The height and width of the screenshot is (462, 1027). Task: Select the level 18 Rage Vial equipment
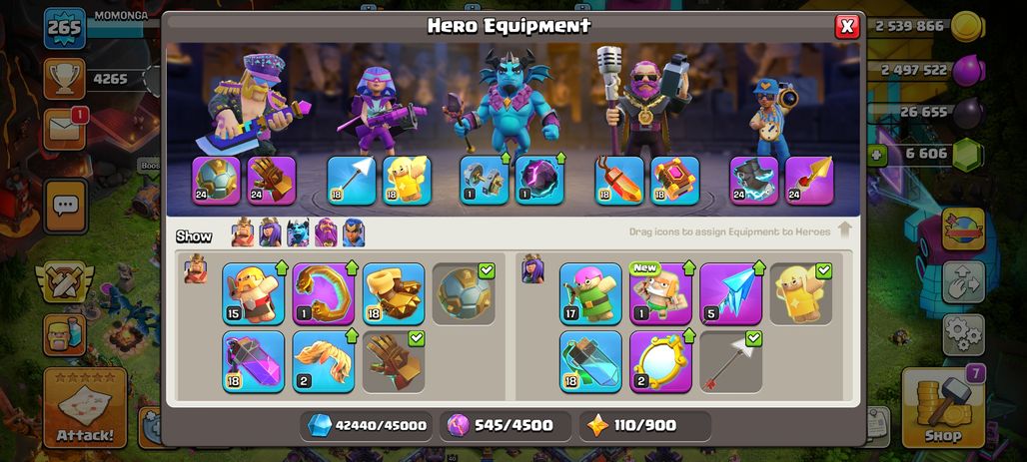click(x=254, y=362)
